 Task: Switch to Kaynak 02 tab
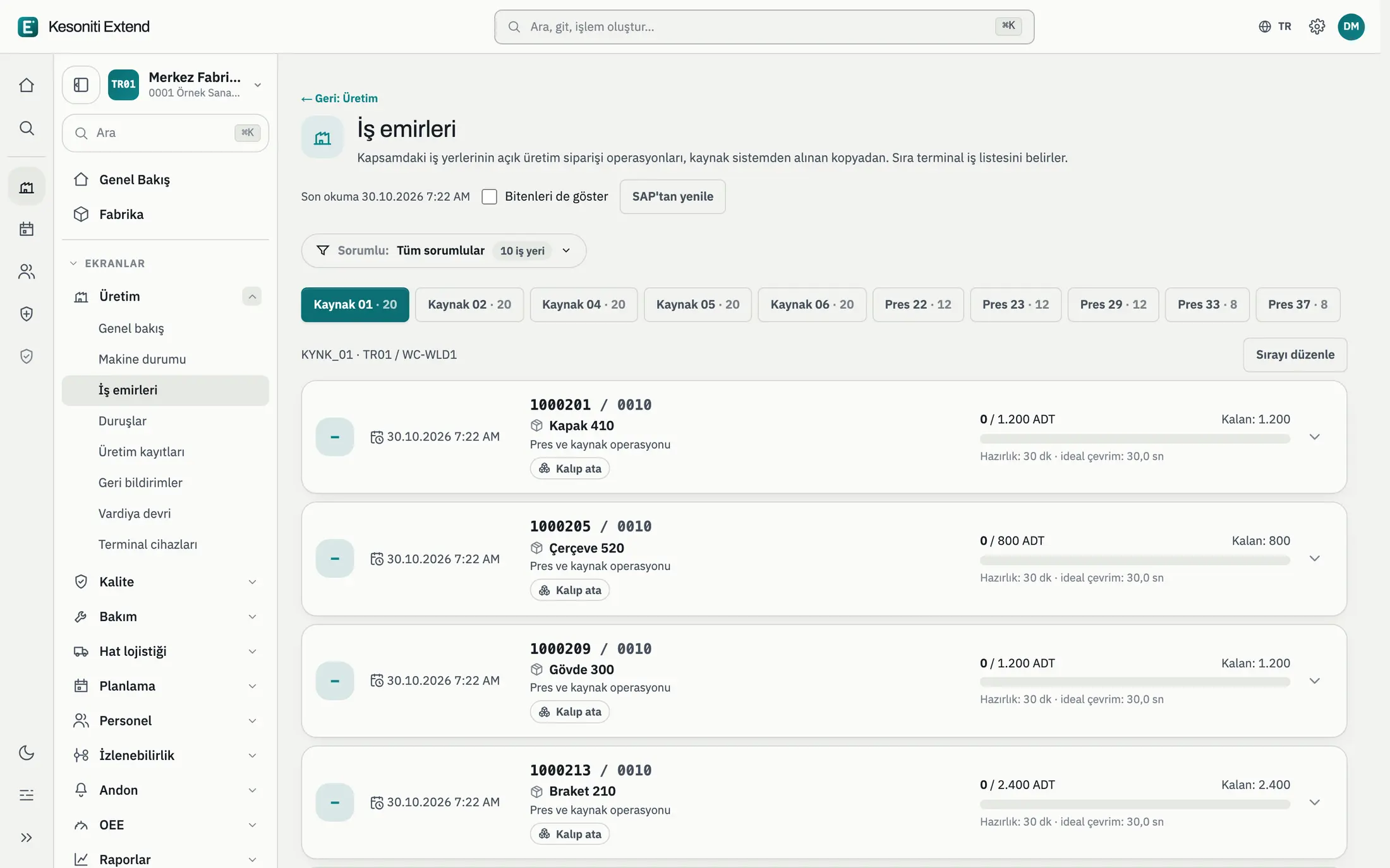click(469, 304)
